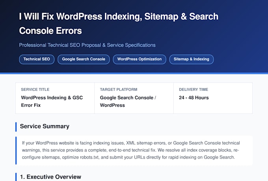Image resolution: width=268 pixels, height=181 pixels.
Task: Click the '1. Executive Overview' heading
Action: coord(50,177)
